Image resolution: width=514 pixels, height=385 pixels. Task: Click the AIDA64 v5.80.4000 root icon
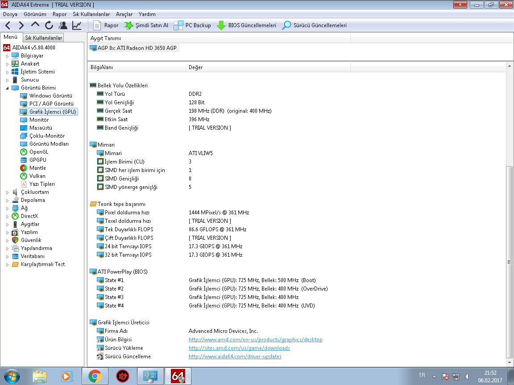(7, 48)
